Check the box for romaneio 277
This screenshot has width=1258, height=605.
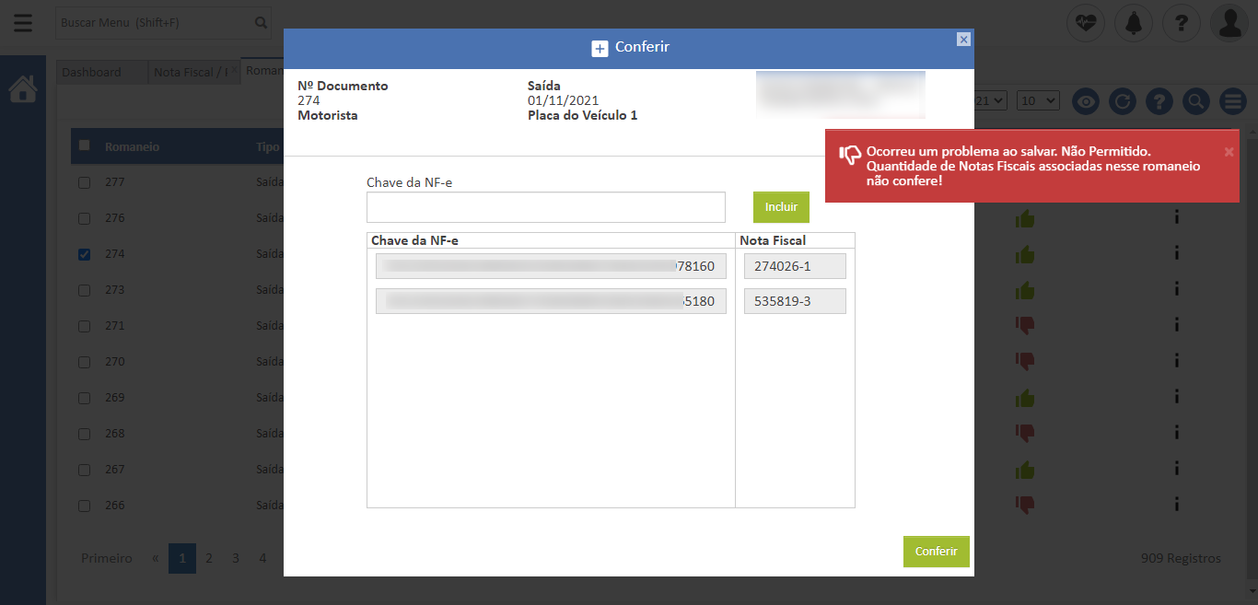pos(85,182)
